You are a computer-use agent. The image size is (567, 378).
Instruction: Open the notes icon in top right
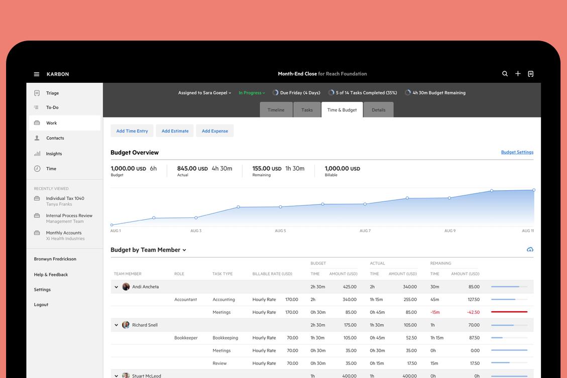pos(530,74)
